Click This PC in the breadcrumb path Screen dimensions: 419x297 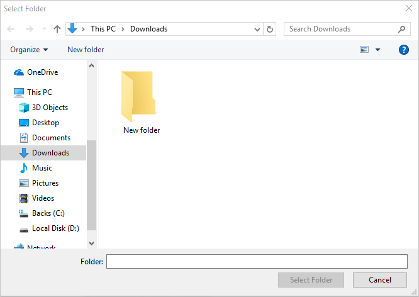coord(103,29)
